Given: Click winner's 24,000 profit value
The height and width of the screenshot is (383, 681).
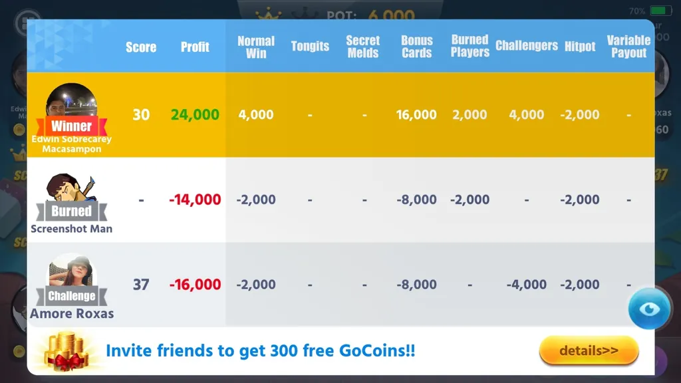Looking at the screenshot, I should [x=195, y=114].
